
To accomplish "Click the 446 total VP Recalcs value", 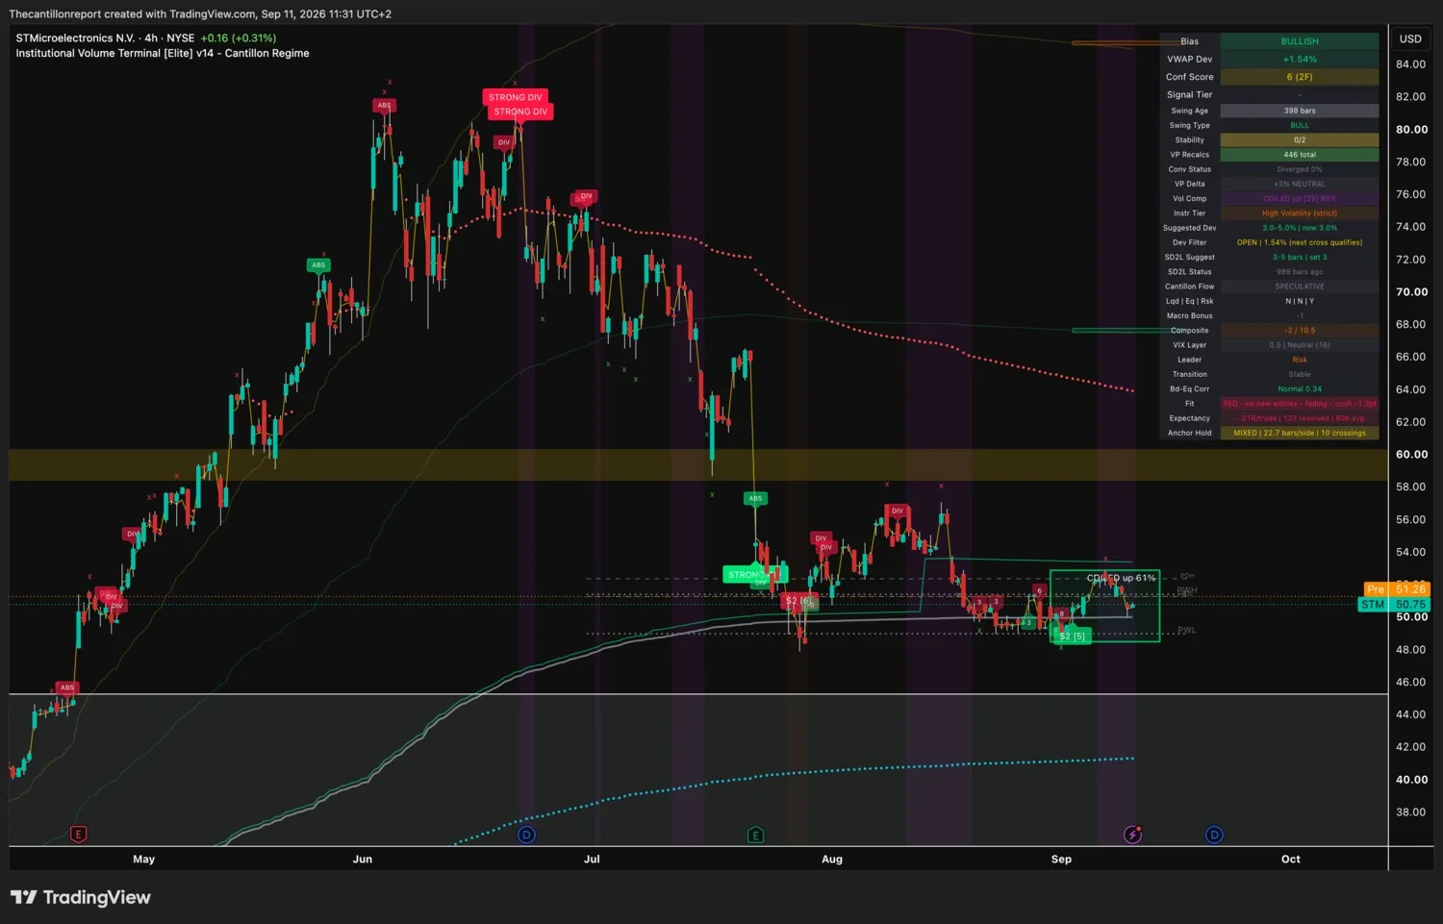I will [1300, 155].
